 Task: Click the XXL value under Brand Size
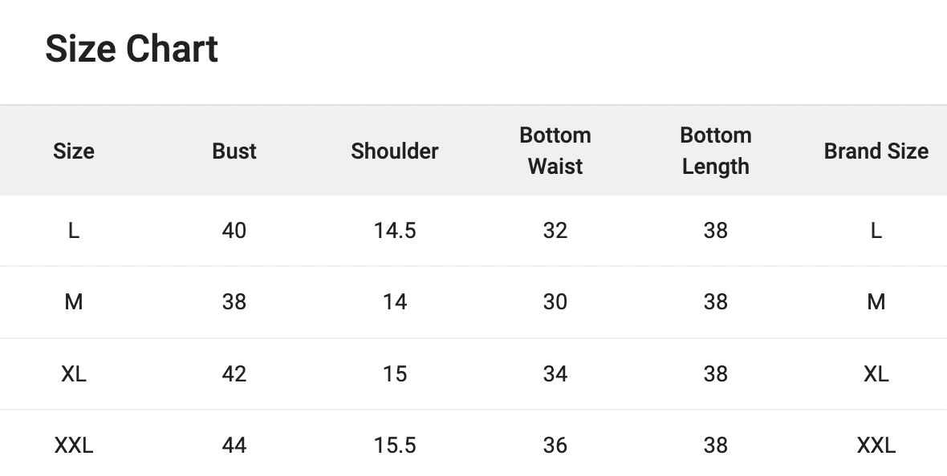(x=876, y=446)
